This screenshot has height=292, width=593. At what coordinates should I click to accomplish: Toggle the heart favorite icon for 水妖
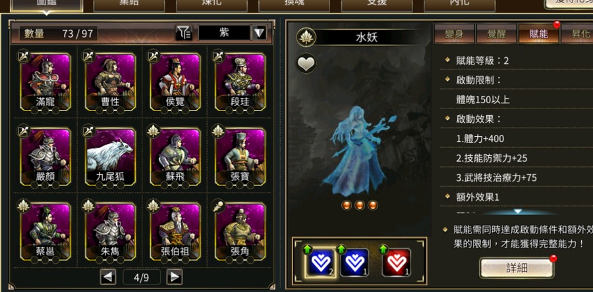(306, 63)
